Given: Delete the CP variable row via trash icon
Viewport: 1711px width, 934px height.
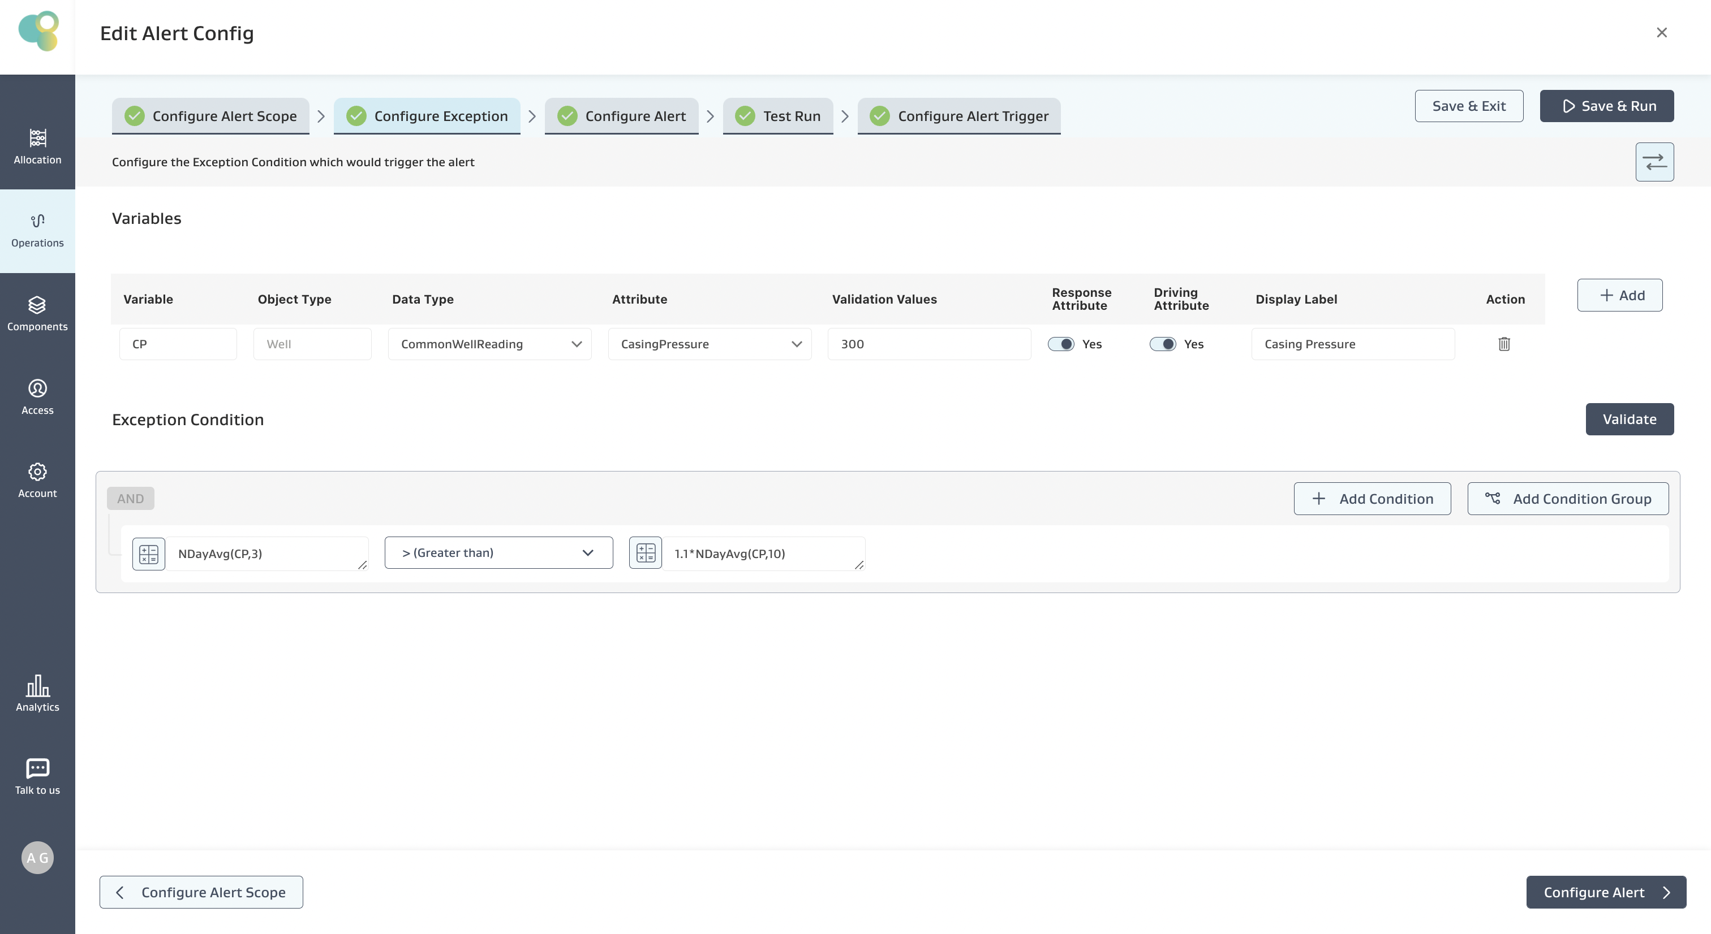Looking at the screenshot, I should 1504,344.
